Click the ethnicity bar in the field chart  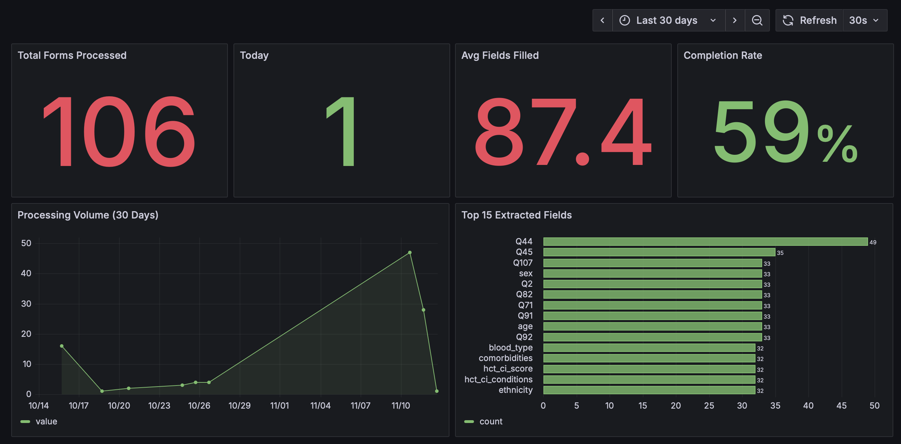(649, 390)
